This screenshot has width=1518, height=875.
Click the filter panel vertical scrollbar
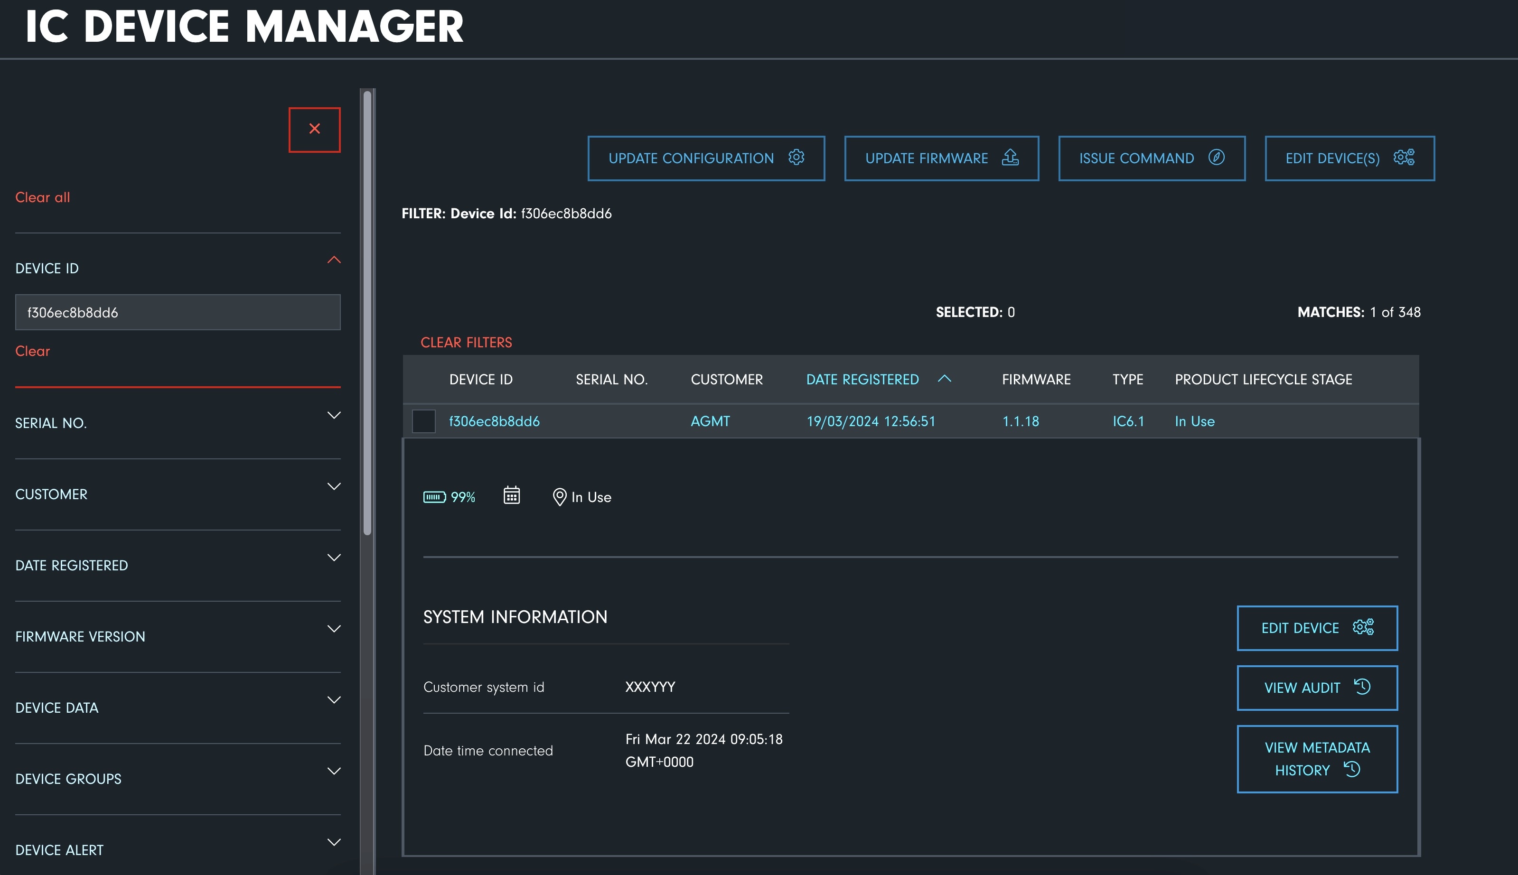(367, 313)
